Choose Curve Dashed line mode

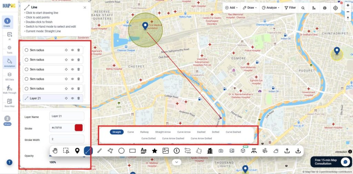coord(233,132)
